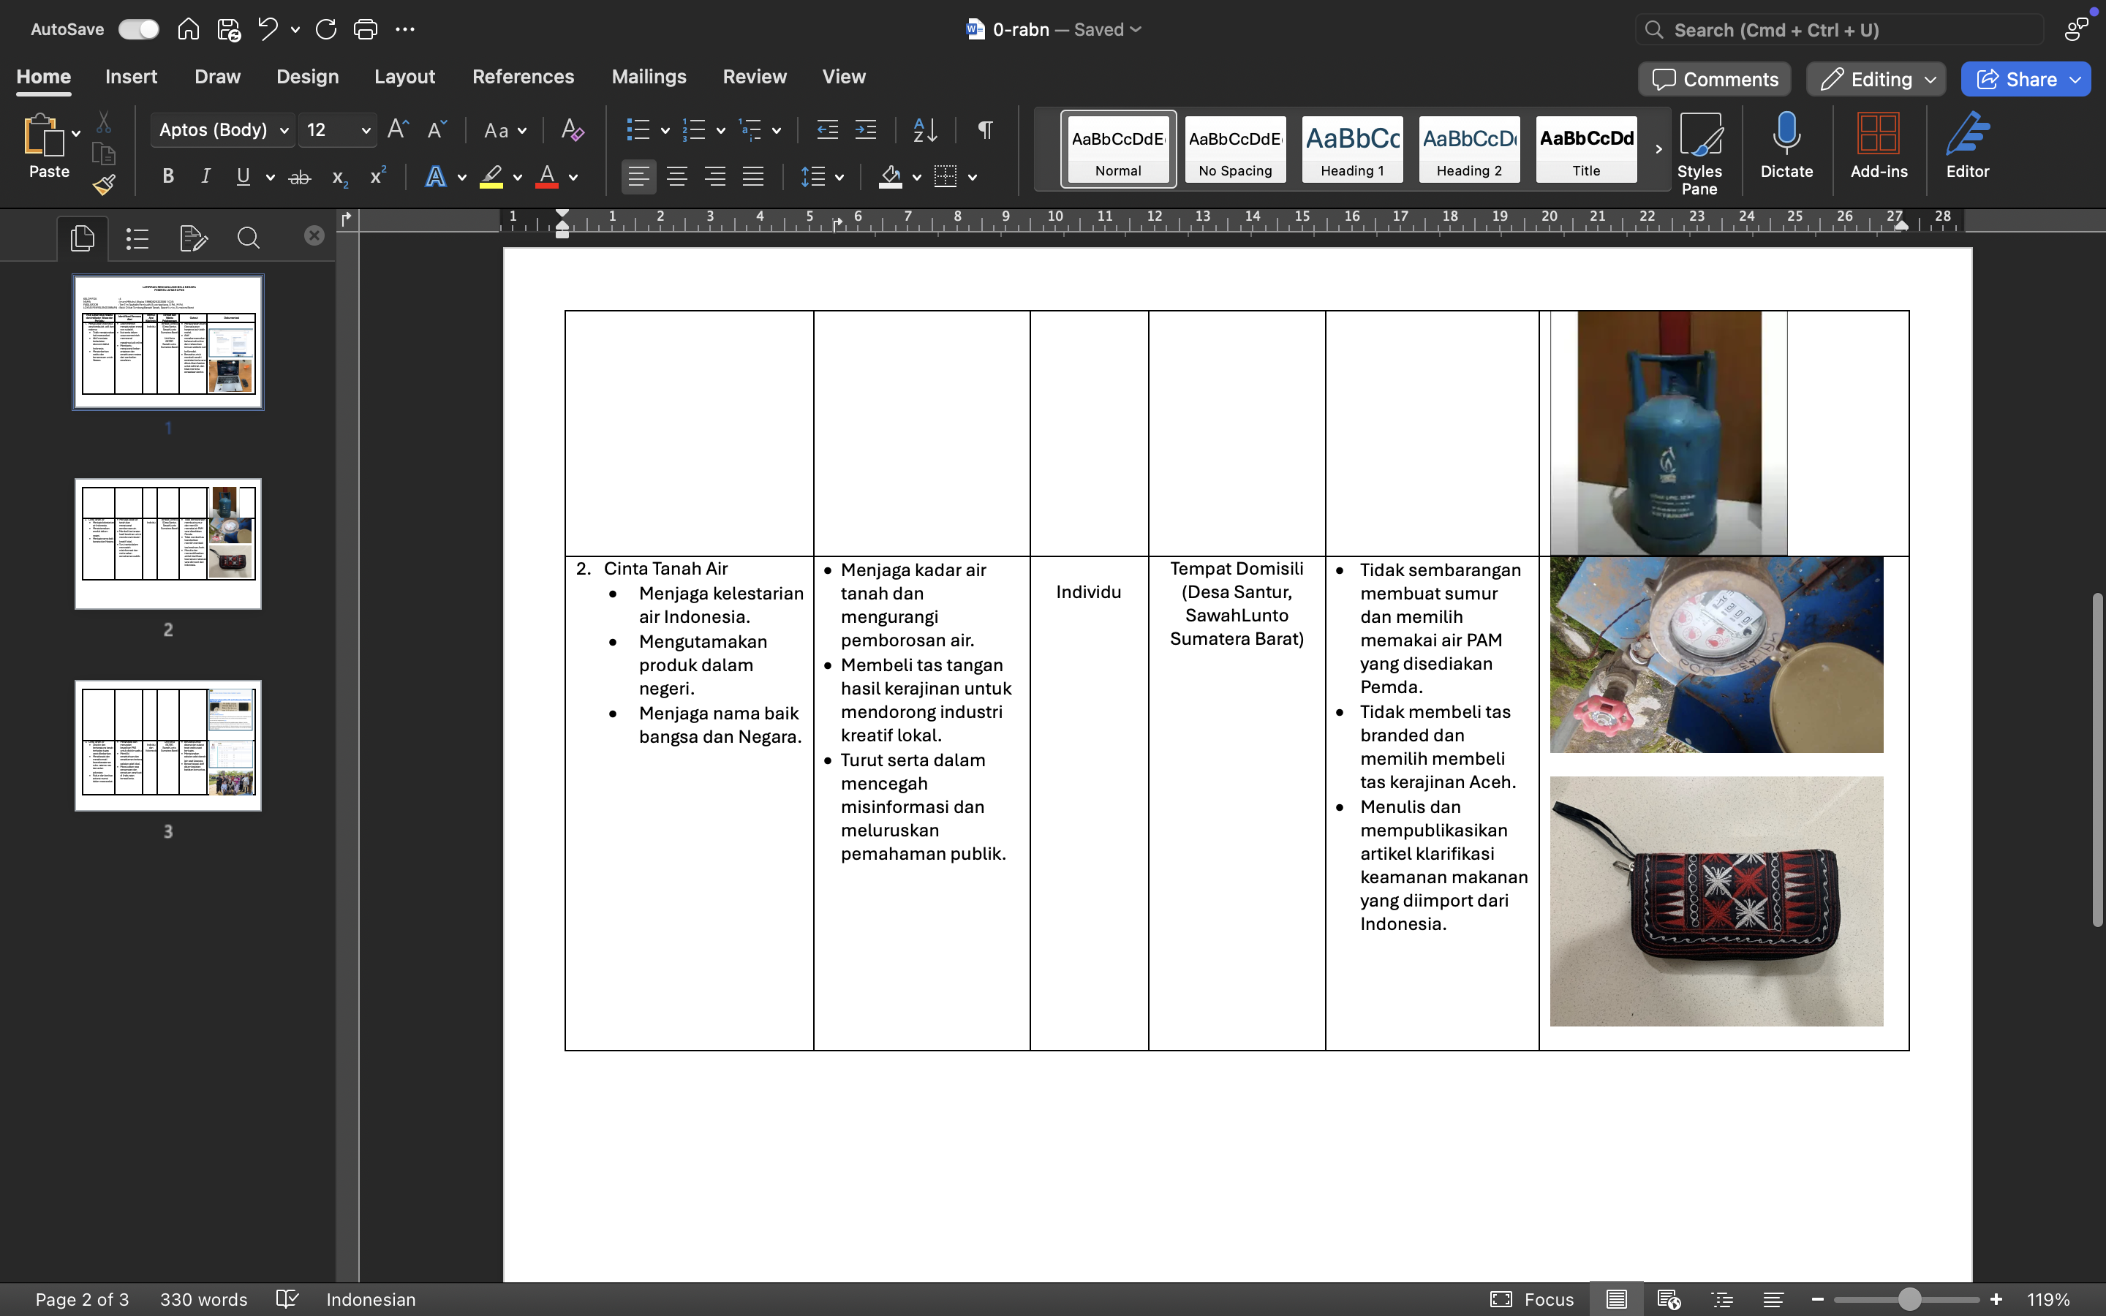This screenshot has height=1316, width=2106.
Task: Toggle Bold formatting
Action: click(168, 177)
